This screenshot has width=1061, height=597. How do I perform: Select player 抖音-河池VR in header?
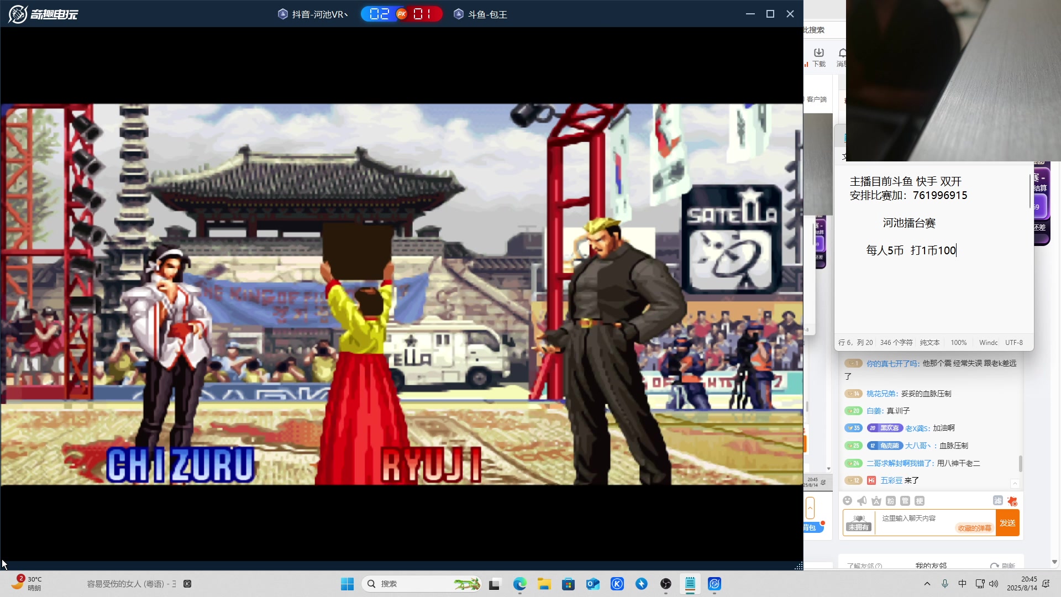tap(313, 14)
